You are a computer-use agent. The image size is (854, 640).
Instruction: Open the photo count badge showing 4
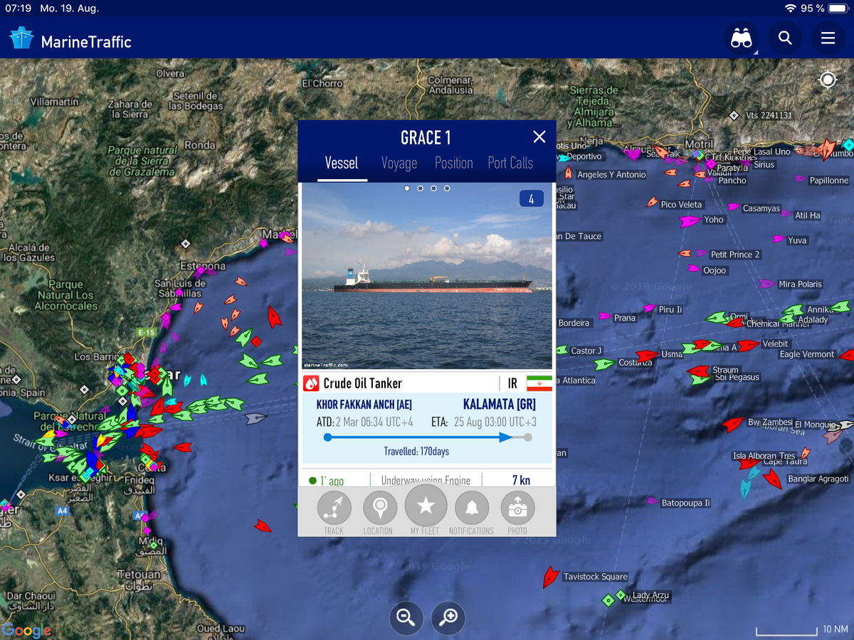pos(531,200)
